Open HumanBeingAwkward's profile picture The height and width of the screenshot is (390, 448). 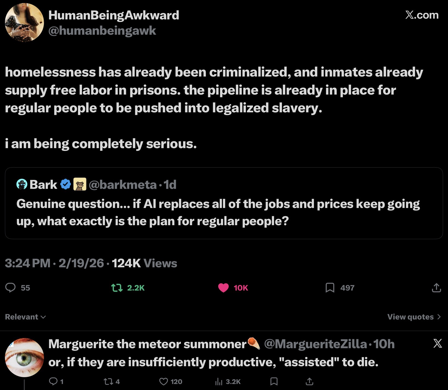click(24, 22)
